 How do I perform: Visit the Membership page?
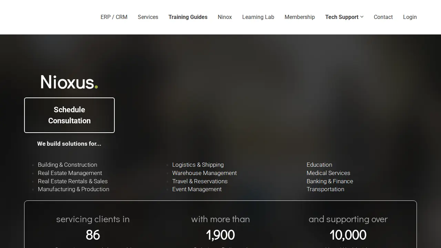tap(300, 17)
